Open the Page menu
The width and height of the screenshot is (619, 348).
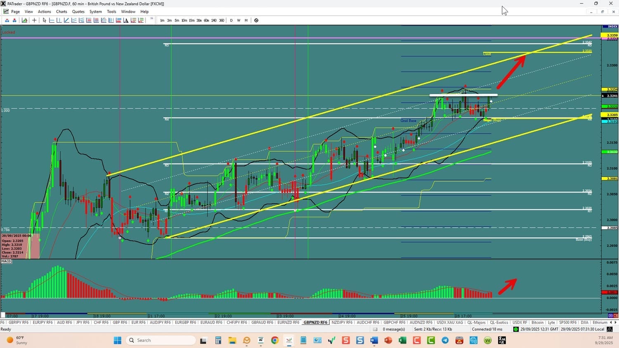pos(16,12)
